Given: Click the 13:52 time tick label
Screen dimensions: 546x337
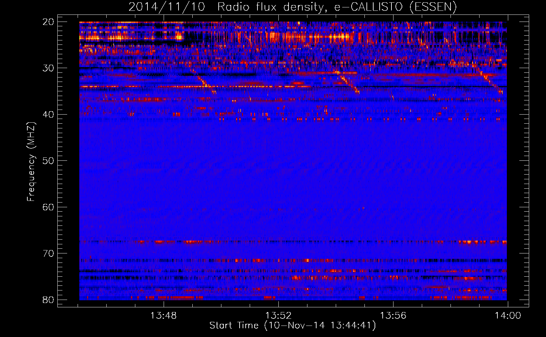Looking at the screenshot, I should 278,316.
